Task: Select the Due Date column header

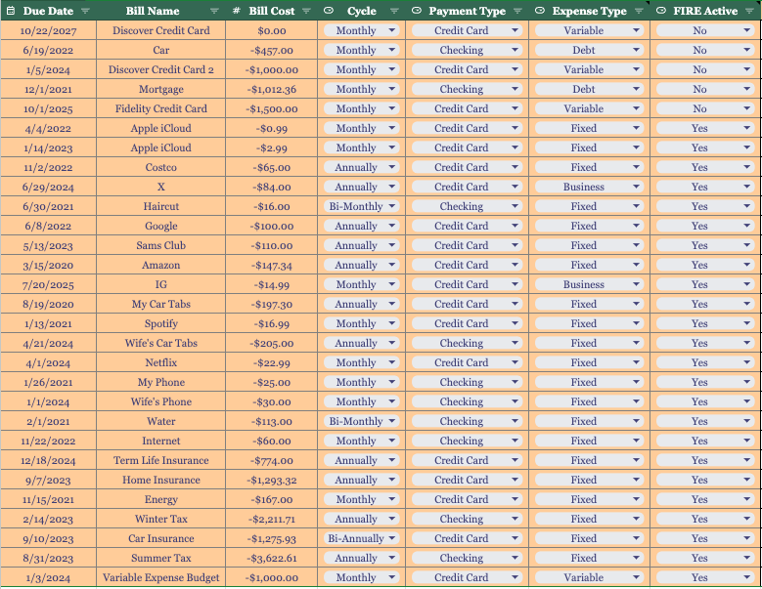Action: pos(48,11)
